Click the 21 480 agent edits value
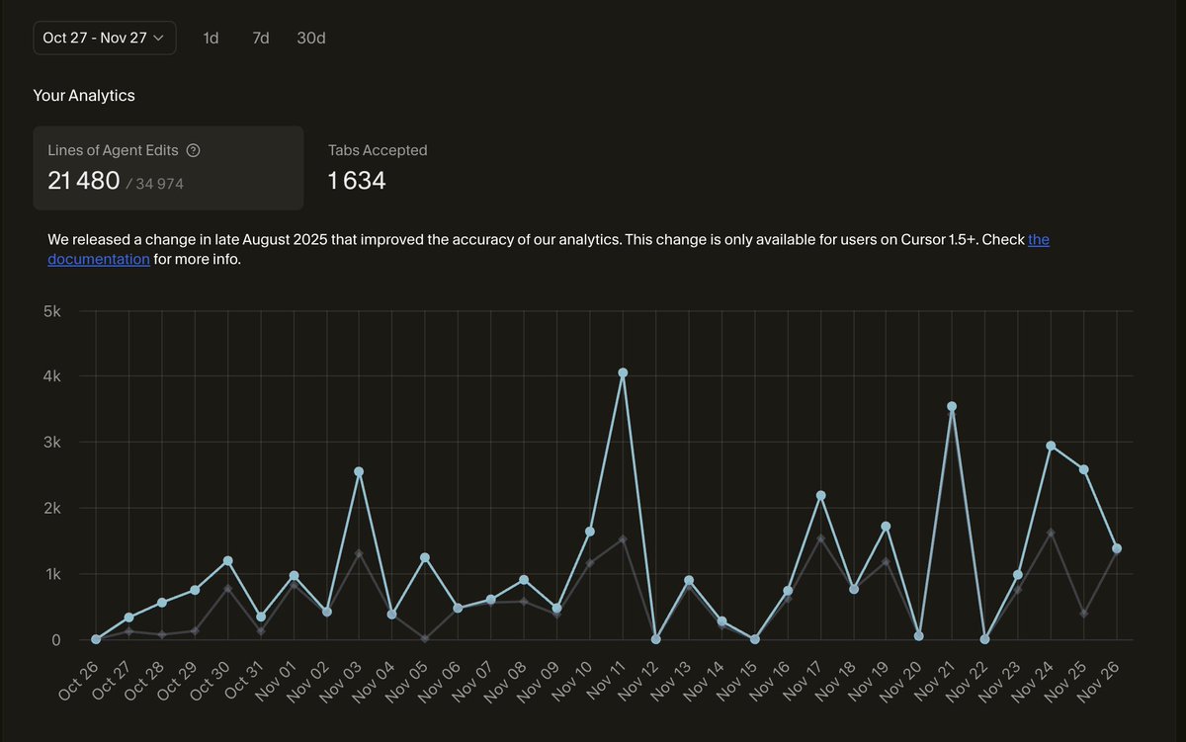This screenshot has width=1186, height=742. tap(81, 181)
